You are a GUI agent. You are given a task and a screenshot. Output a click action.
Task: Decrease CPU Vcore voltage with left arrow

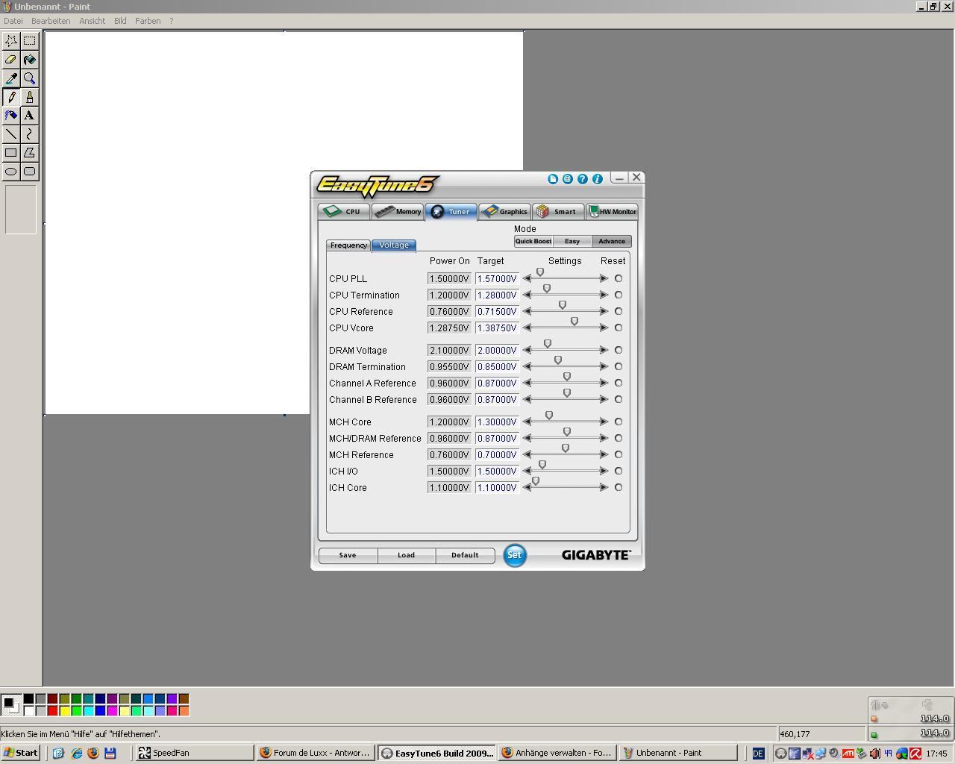pos(527,328)
